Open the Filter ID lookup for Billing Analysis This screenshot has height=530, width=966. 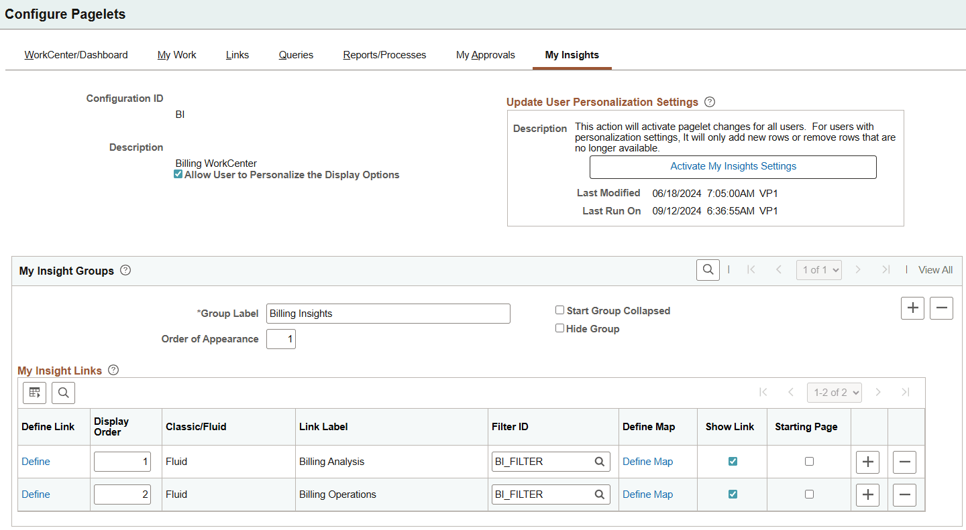(599, 461)
